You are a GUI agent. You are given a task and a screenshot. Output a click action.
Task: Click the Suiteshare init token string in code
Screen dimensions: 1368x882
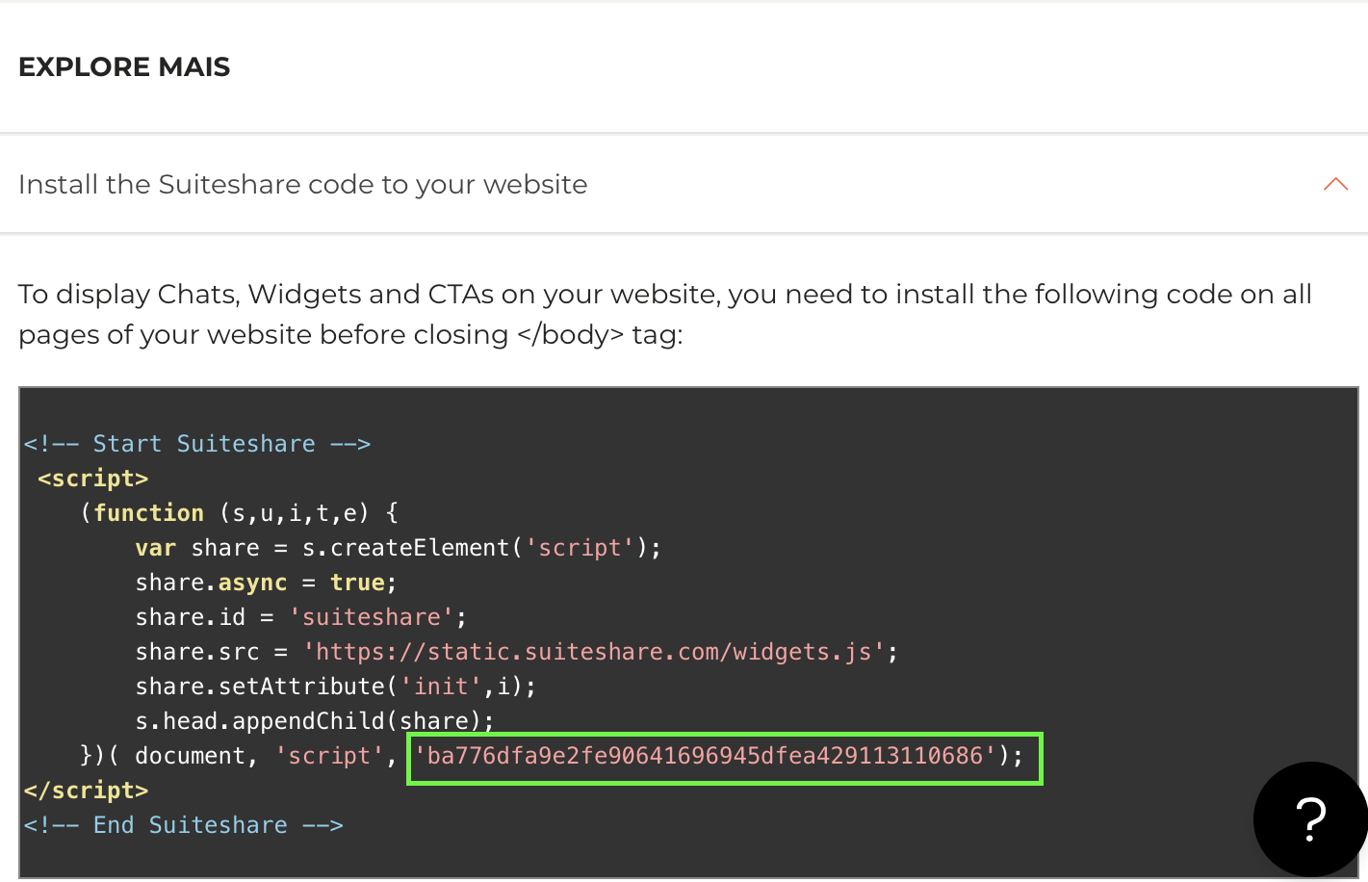coord(706,756)
